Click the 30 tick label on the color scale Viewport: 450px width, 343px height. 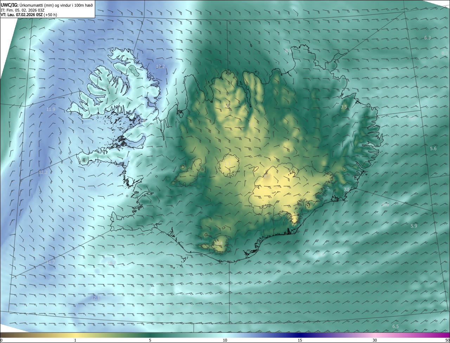tap(375, 340)
